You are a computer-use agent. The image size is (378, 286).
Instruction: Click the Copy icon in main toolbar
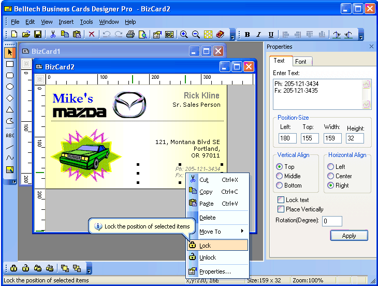[x=65, y=34]
